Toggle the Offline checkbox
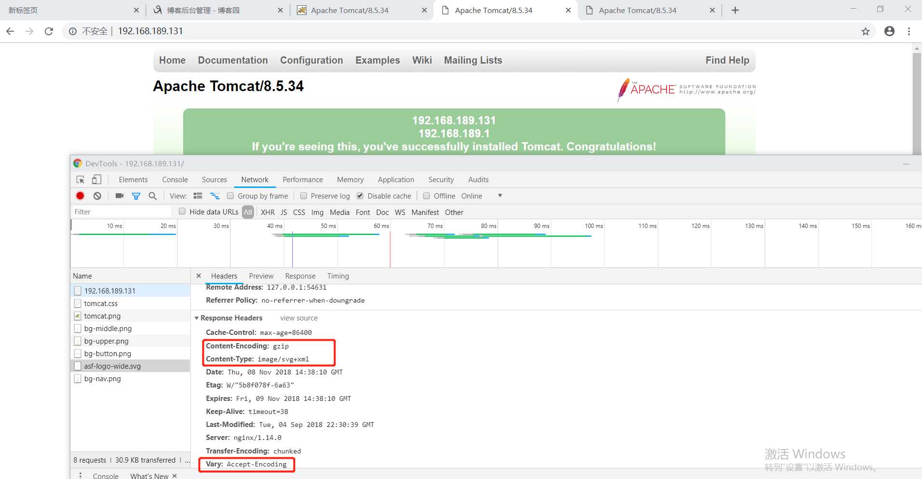The image size is (922, 479). click(x=427, y=196)
